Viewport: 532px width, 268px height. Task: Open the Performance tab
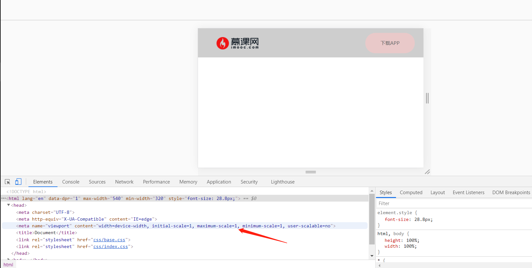[156, 182]
